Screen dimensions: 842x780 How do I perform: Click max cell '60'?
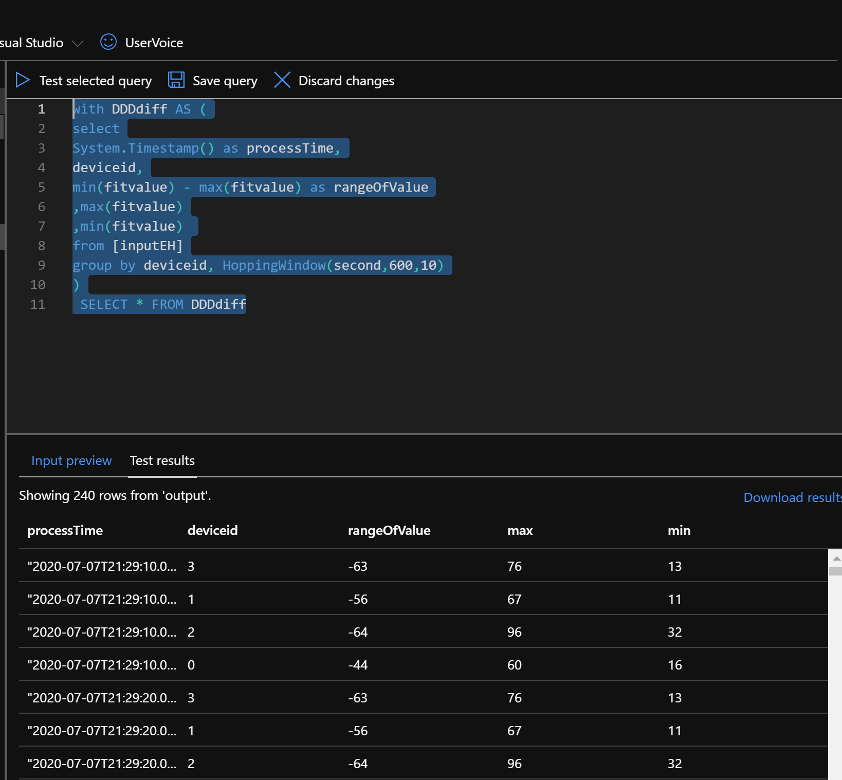(x=515, y=665)
